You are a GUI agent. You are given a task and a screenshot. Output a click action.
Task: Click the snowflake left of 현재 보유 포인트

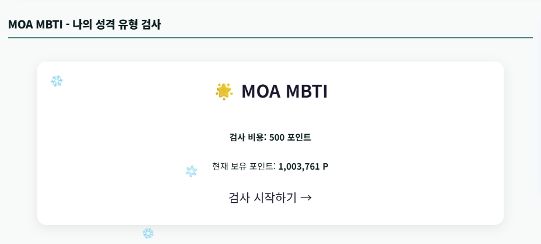coord(191,171)
